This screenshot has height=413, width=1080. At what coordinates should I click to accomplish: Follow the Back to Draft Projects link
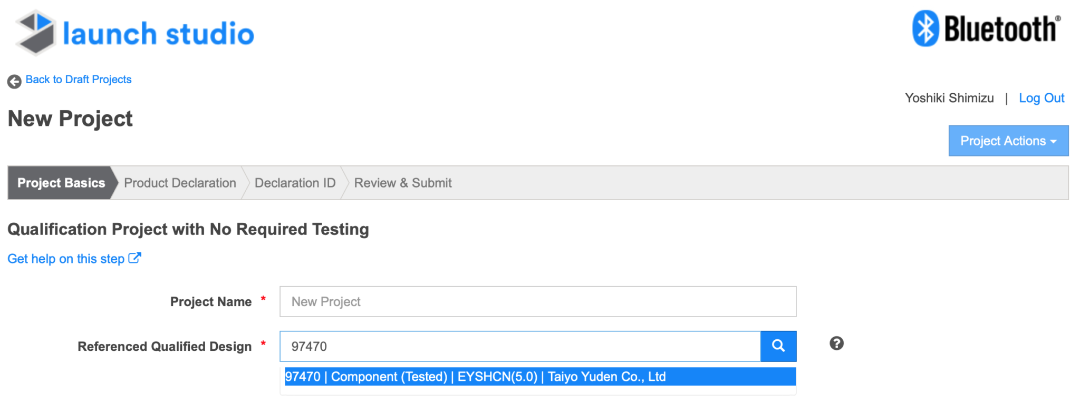pos(79,80)
